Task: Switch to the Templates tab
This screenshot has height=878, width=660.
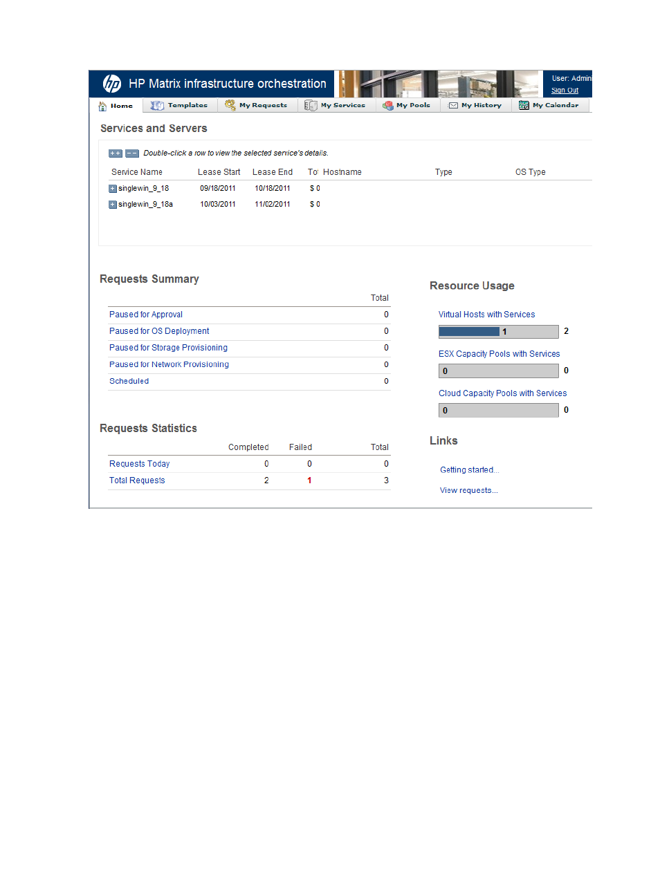Action: [180, 105]
